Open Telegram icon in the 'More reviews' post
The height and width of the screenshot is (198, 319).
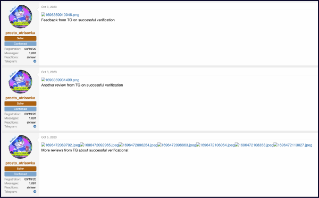coord(35,192)
